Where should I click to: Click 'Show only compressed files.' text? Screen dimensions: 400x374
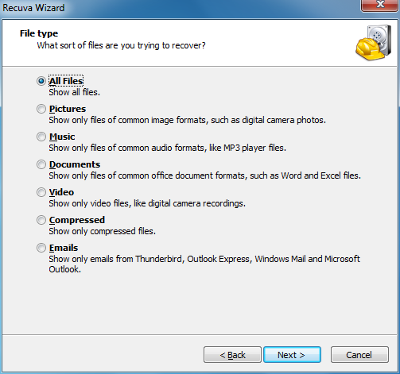102,231
